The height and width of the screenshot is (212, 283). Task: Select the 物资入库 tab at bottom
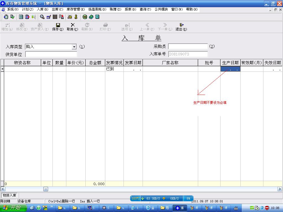tap(9, 195)
